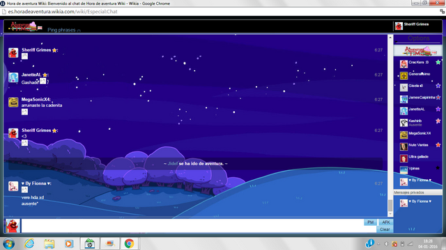Click the chat scrollbar down arrow

[x=390, y=214]
